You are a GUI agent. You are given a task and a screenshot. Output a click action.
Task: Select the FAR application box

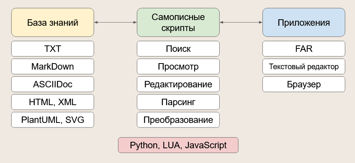point(304,49)
